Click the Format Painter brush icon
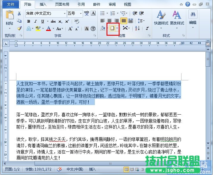The image size is (213, 175). point(19,29)
